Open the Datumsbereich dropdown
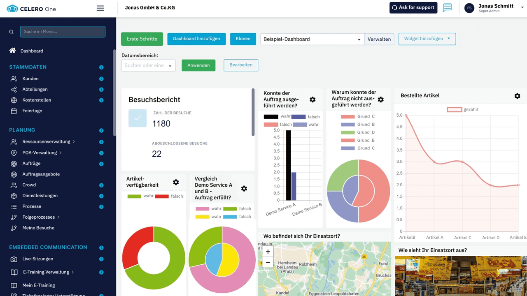This screenshot has height=296, width=527. pos(149,65)
